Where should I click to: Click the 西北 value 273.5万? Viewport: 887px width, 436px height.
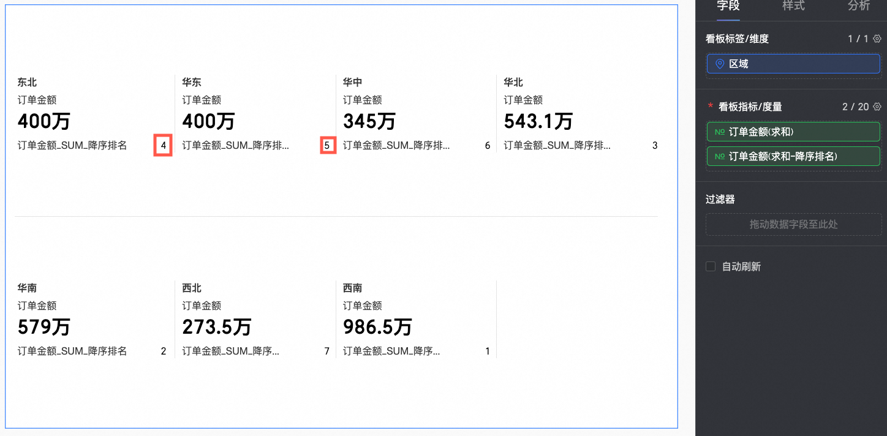(216, 327)
